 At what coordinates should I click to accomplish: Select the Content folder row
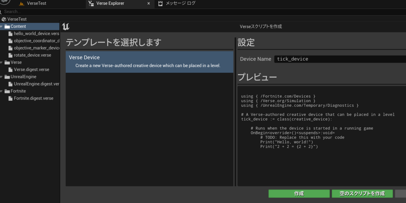[30, 26]
